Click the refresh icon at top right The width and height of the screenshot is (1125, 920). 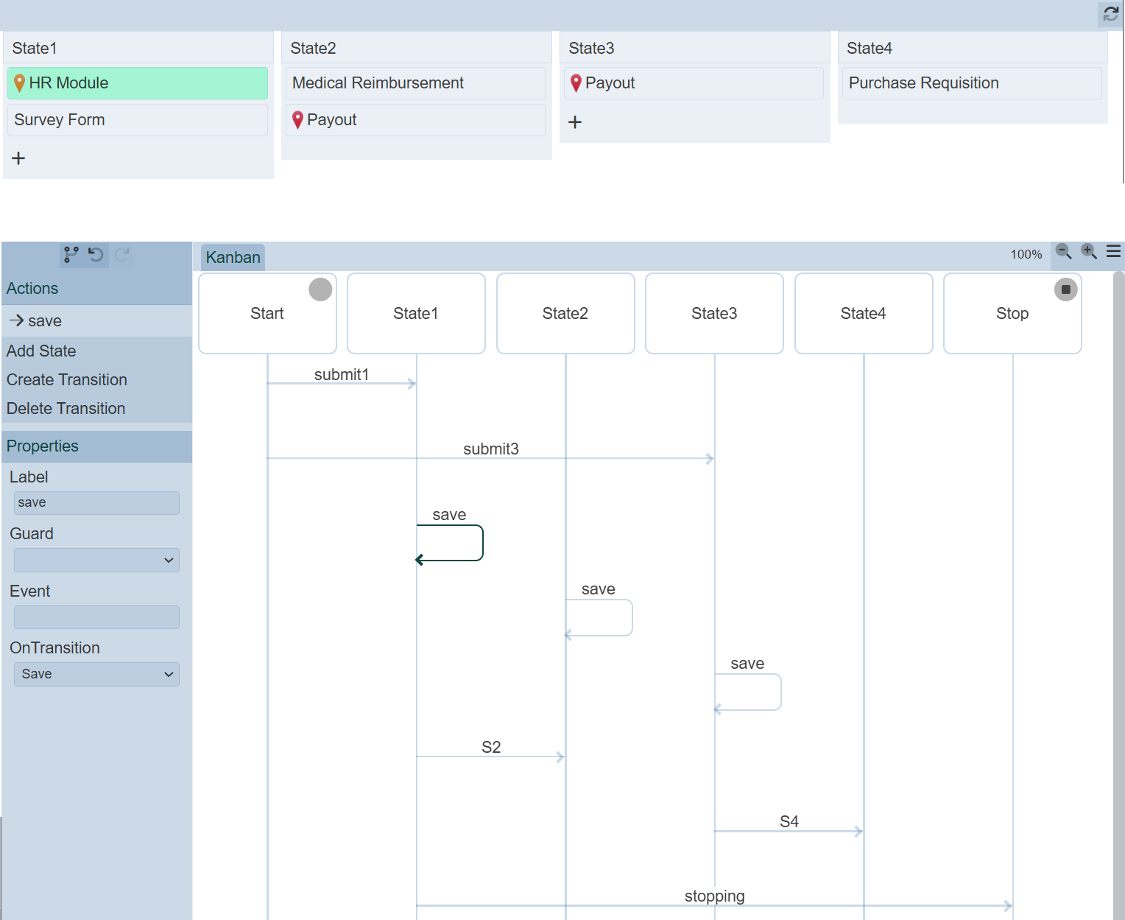coord(1110,14)
